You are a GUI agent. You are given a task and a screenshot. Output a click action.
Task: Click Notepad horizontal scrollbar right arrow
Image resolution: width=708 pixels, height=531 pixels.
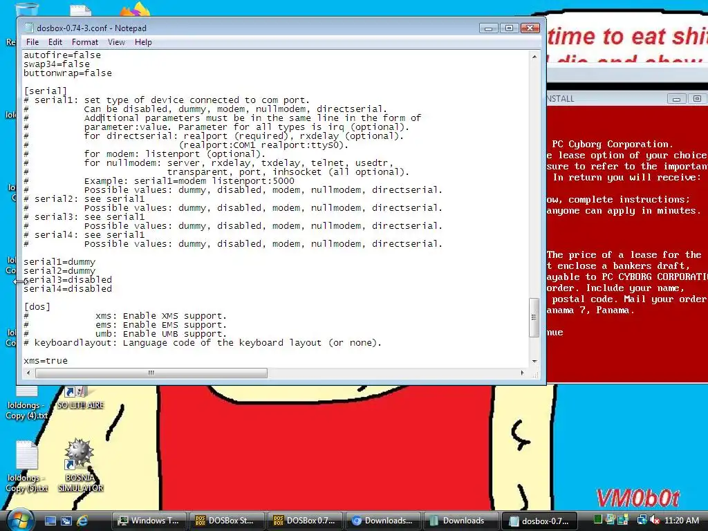[x=523, y=373]
